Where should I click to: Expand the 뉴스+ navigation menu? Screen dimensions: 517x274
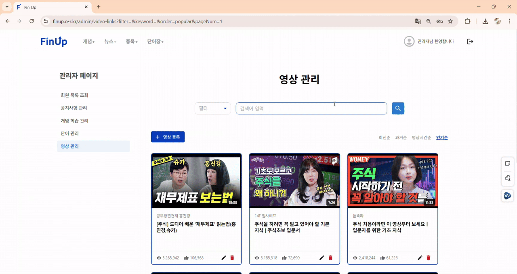coord(109,41)
